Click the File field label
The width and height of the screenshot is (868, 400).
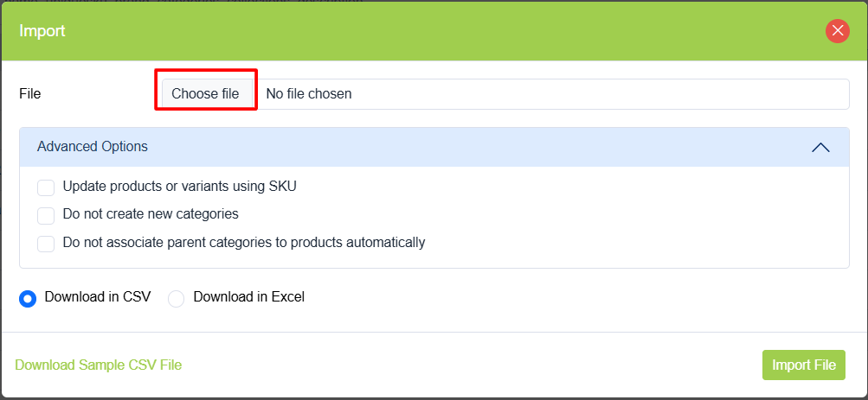(x=30, y=93)
